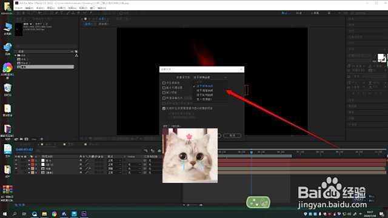
Task: Open the Windows Start menu
Action: point(4,214)
